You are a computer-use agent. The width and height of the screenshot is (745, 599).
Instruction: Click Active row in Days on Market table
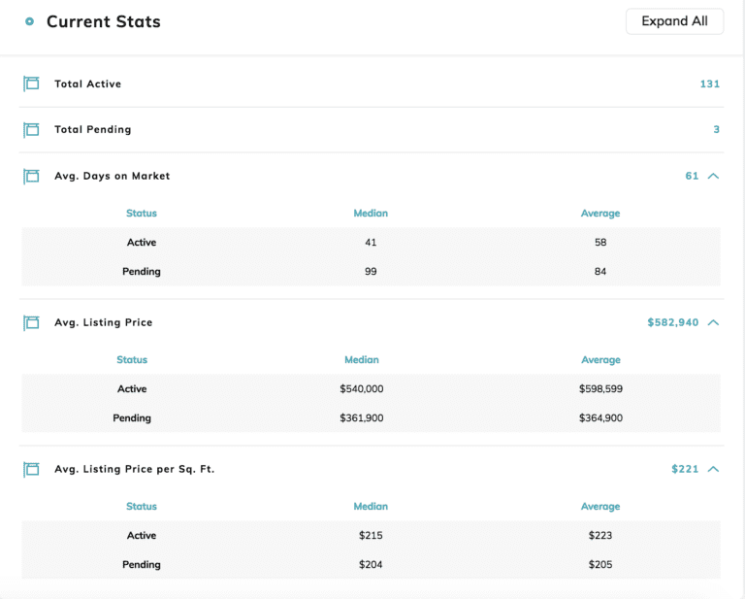[x=371, y=243]
